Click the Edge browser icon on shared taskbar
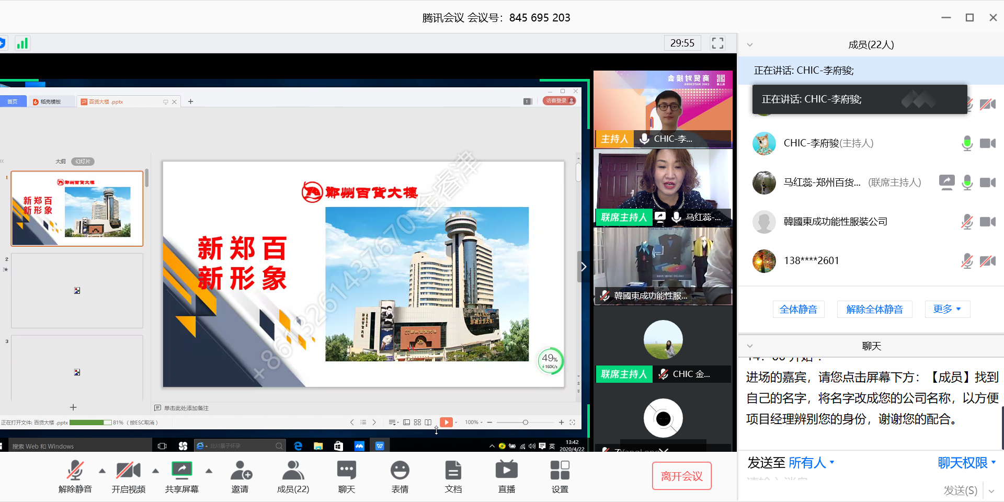This screenshot has width=1004, height=502. point(298,446)
